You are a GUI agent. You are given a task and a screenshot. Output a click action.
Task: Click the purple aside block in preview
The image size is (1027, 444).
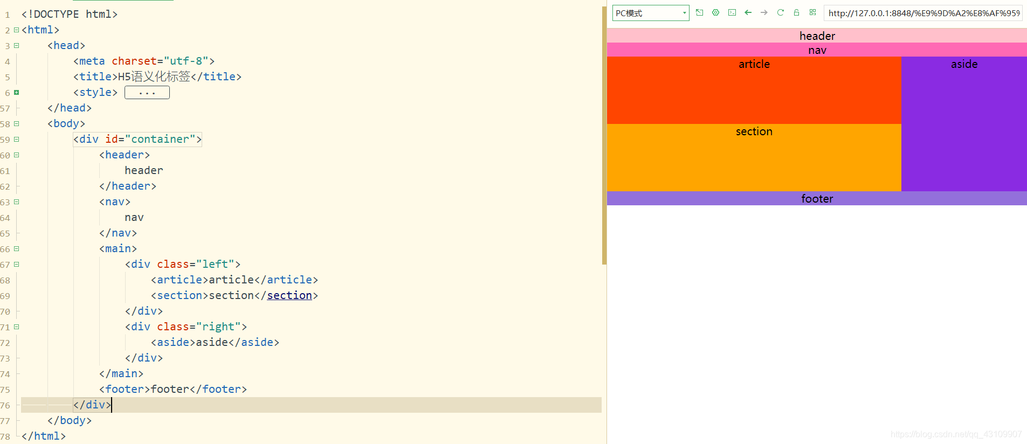click(964, 124)
